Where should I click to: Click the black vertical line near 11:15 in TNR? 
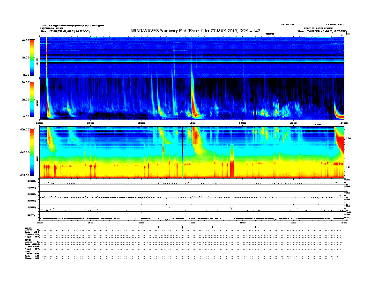pyautogui.click(x=183, y=152)
